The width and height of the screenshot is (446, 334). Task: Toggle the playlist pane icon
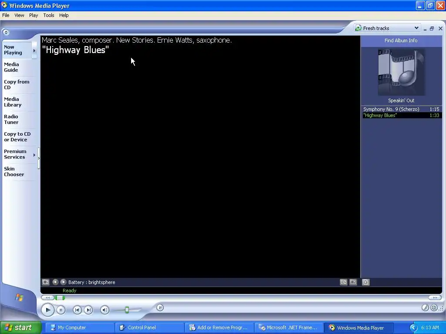(366, 282)
